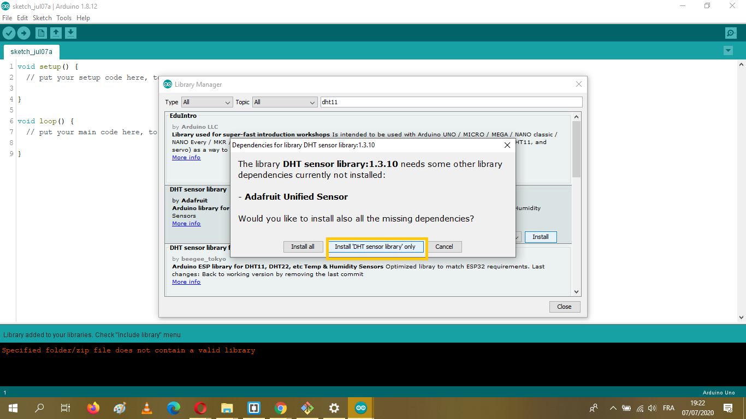
Task: Open the paint palette app on the taskbar
Action: point(120,408)
